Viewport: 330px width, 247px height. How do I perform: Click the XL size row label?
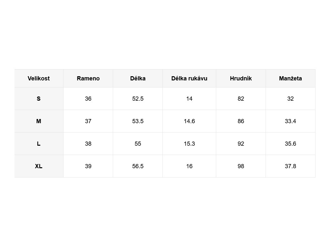click(x=39, y=166)
